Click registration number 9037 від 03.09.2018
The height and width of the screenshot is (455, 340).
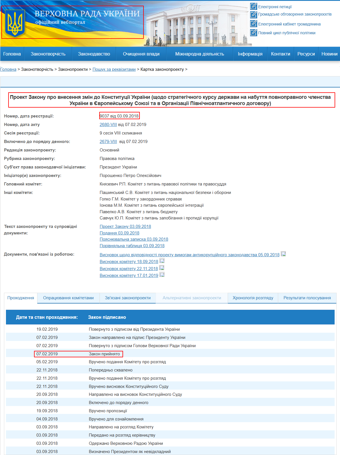pyautogui.click(x=119, y=116)
